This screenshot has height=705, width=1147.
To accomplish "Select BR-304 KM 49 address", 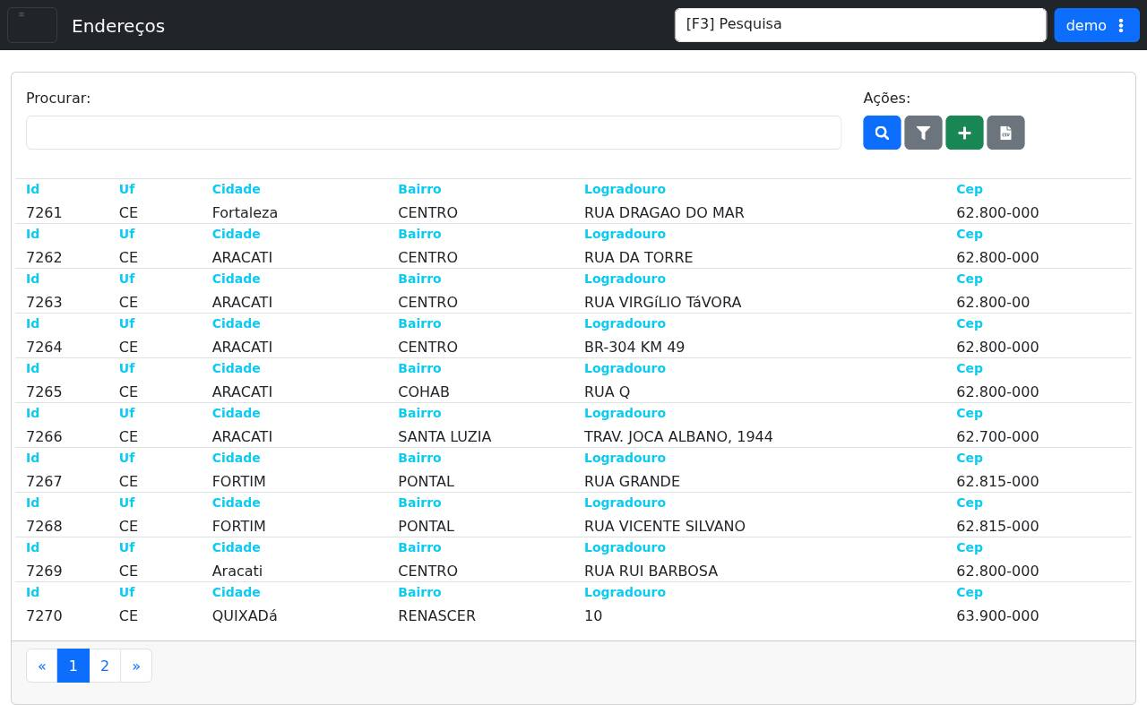I will point(634,348).
